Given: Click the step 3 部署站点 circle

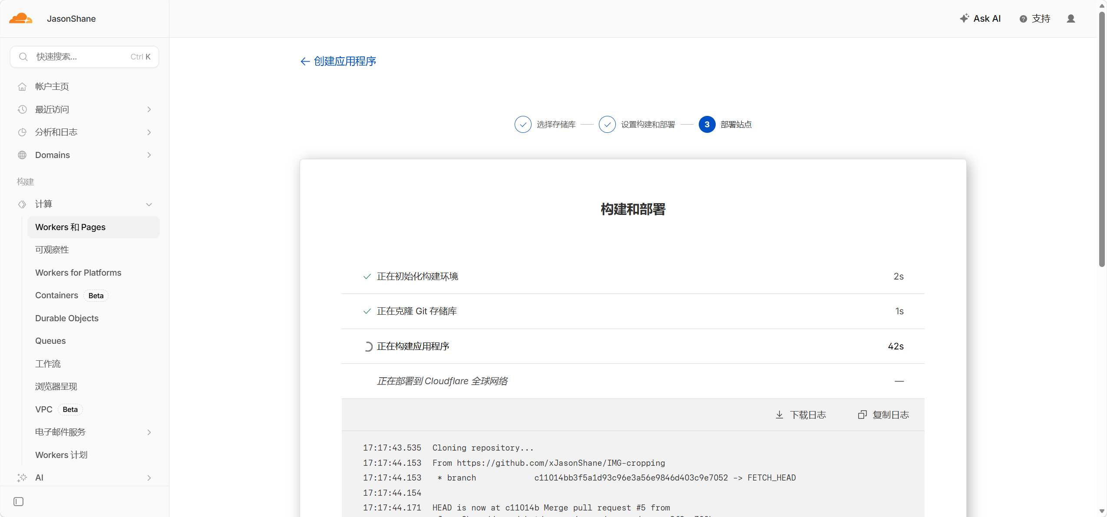Looking at the screenshot, I should pyautogui.click(x=707, y=125).
